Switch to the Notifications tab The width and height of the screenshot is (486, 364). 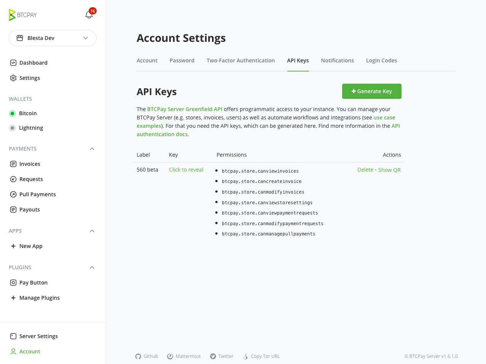[x=337, y=60]
